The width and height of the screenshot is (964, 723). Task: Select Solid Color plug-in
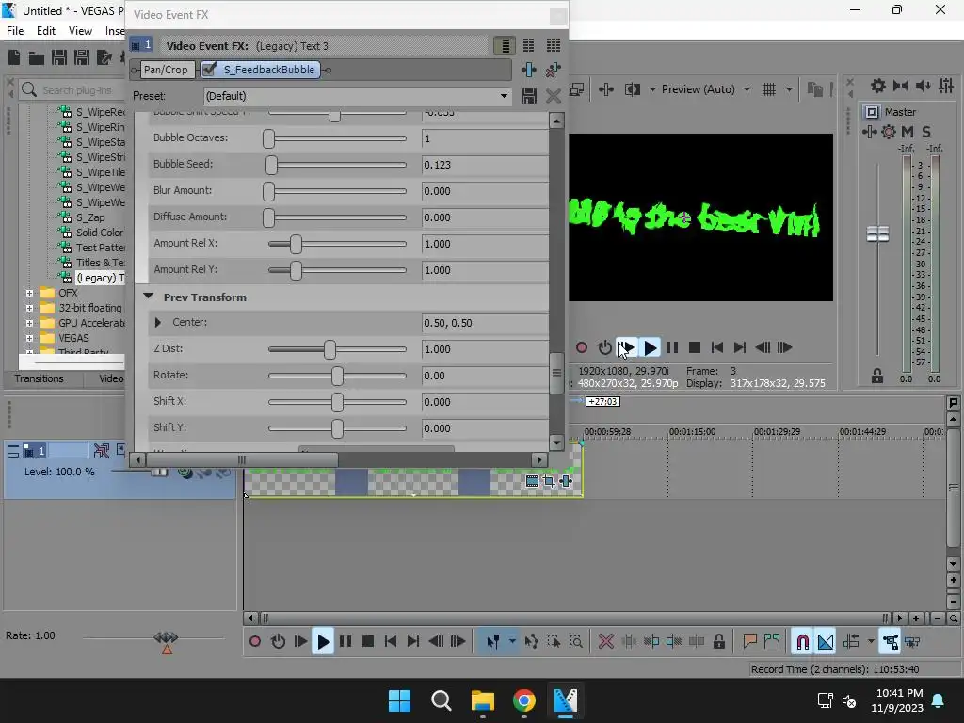[100, 233]
